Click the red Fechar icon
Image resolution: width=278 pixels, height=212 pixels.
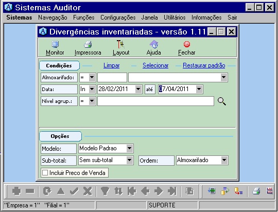click(x=187, y=44)
